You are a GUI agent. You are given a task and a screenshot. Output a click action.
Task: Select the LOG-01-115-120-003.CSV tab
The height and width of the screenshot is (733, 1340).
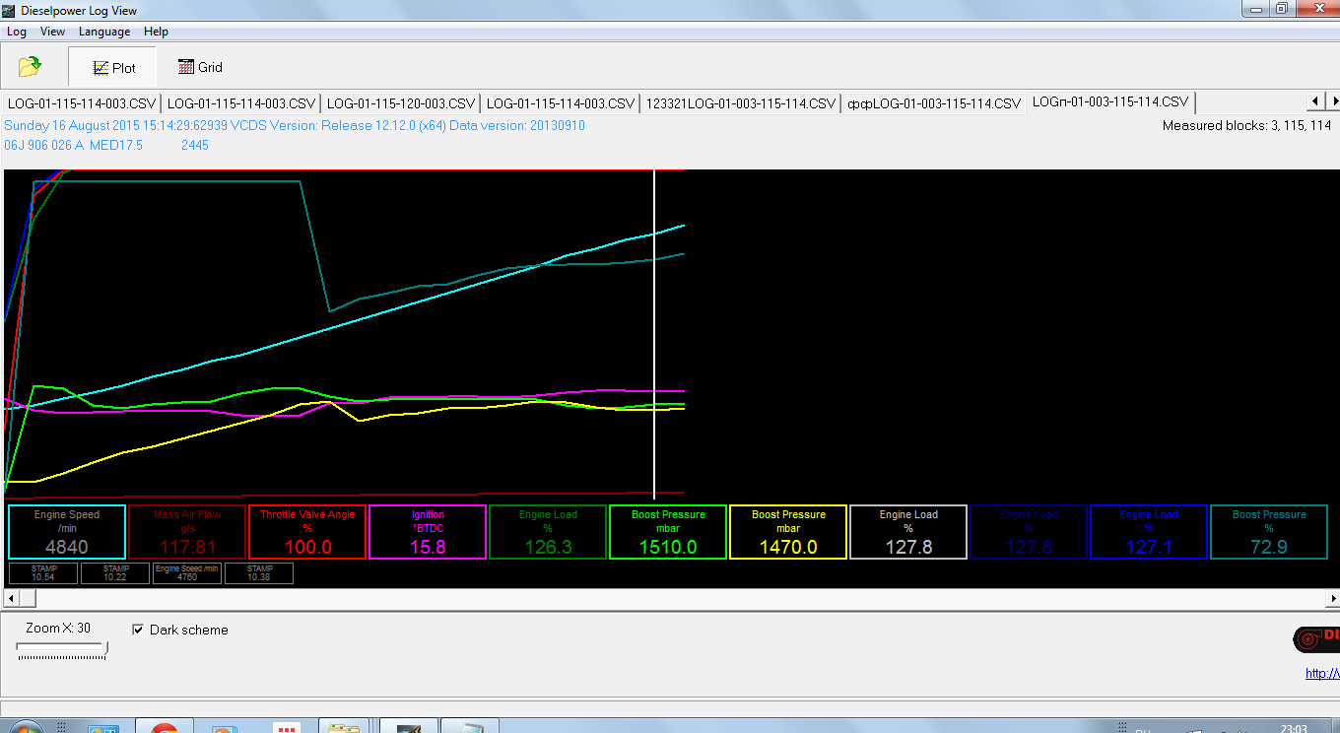pos(400,102)
